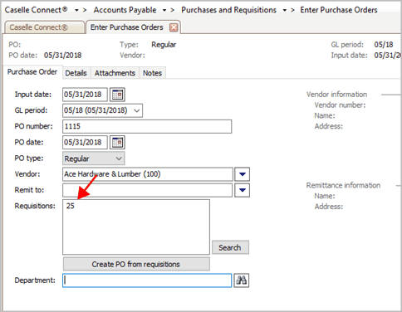Open Purchases and Requisitions breadcrumb arrow
402x312 pixels.
(x=284, y=10)
